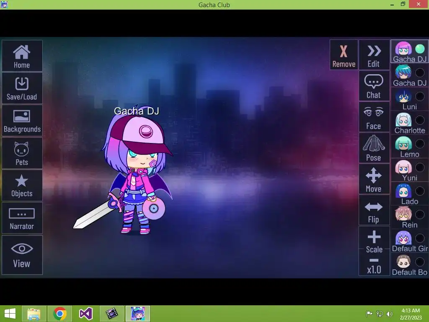The width and height of the screenshot is (429, 322).
Task: Open the Pose options
Action: coord(374,148)
